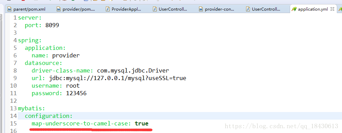Viewport: 342px width, 133px height.
Task: Click the bold 'true' value on line 15
Action: pos(142,124)
